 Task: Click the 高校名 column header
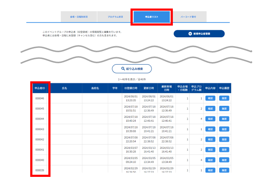point(95,88)
